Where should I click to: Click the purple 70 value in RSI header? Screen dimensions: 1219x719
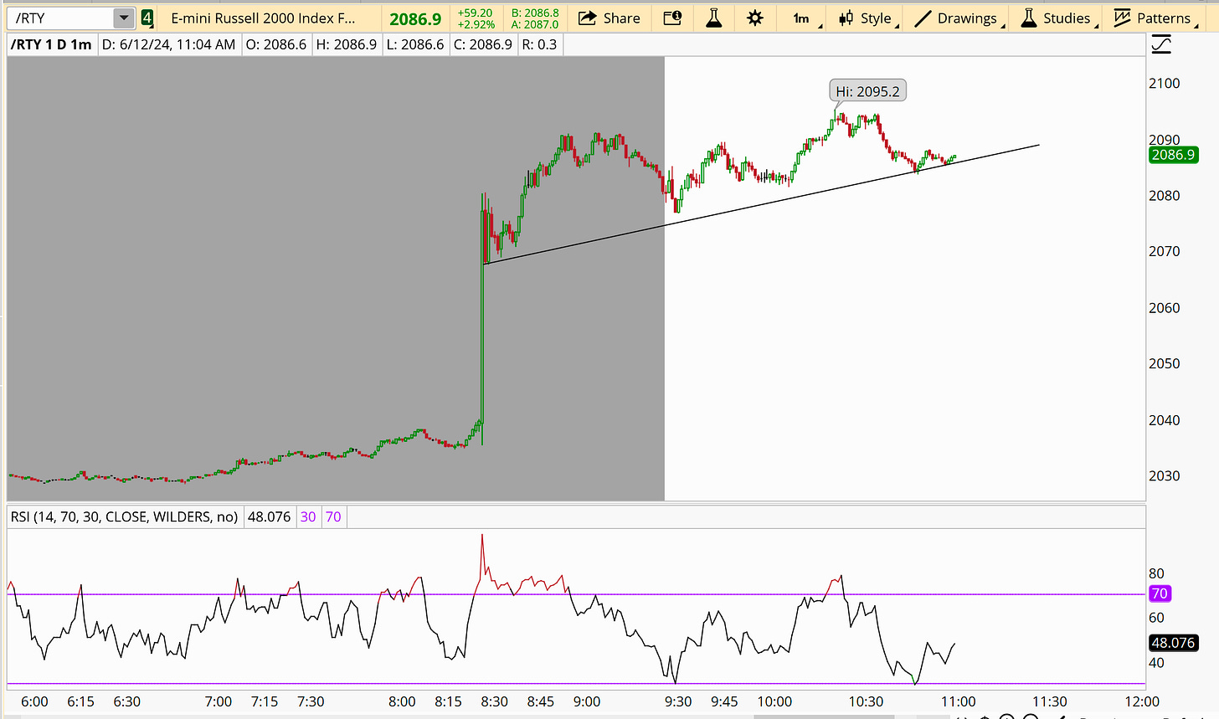[x=333, y=516]
